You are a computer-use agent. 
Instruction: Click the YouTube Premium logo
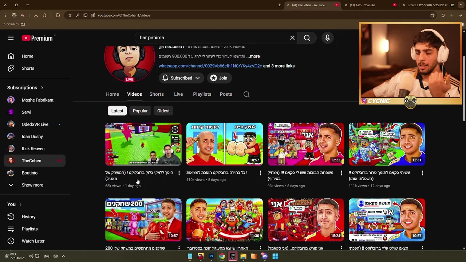tap(37, 38)
